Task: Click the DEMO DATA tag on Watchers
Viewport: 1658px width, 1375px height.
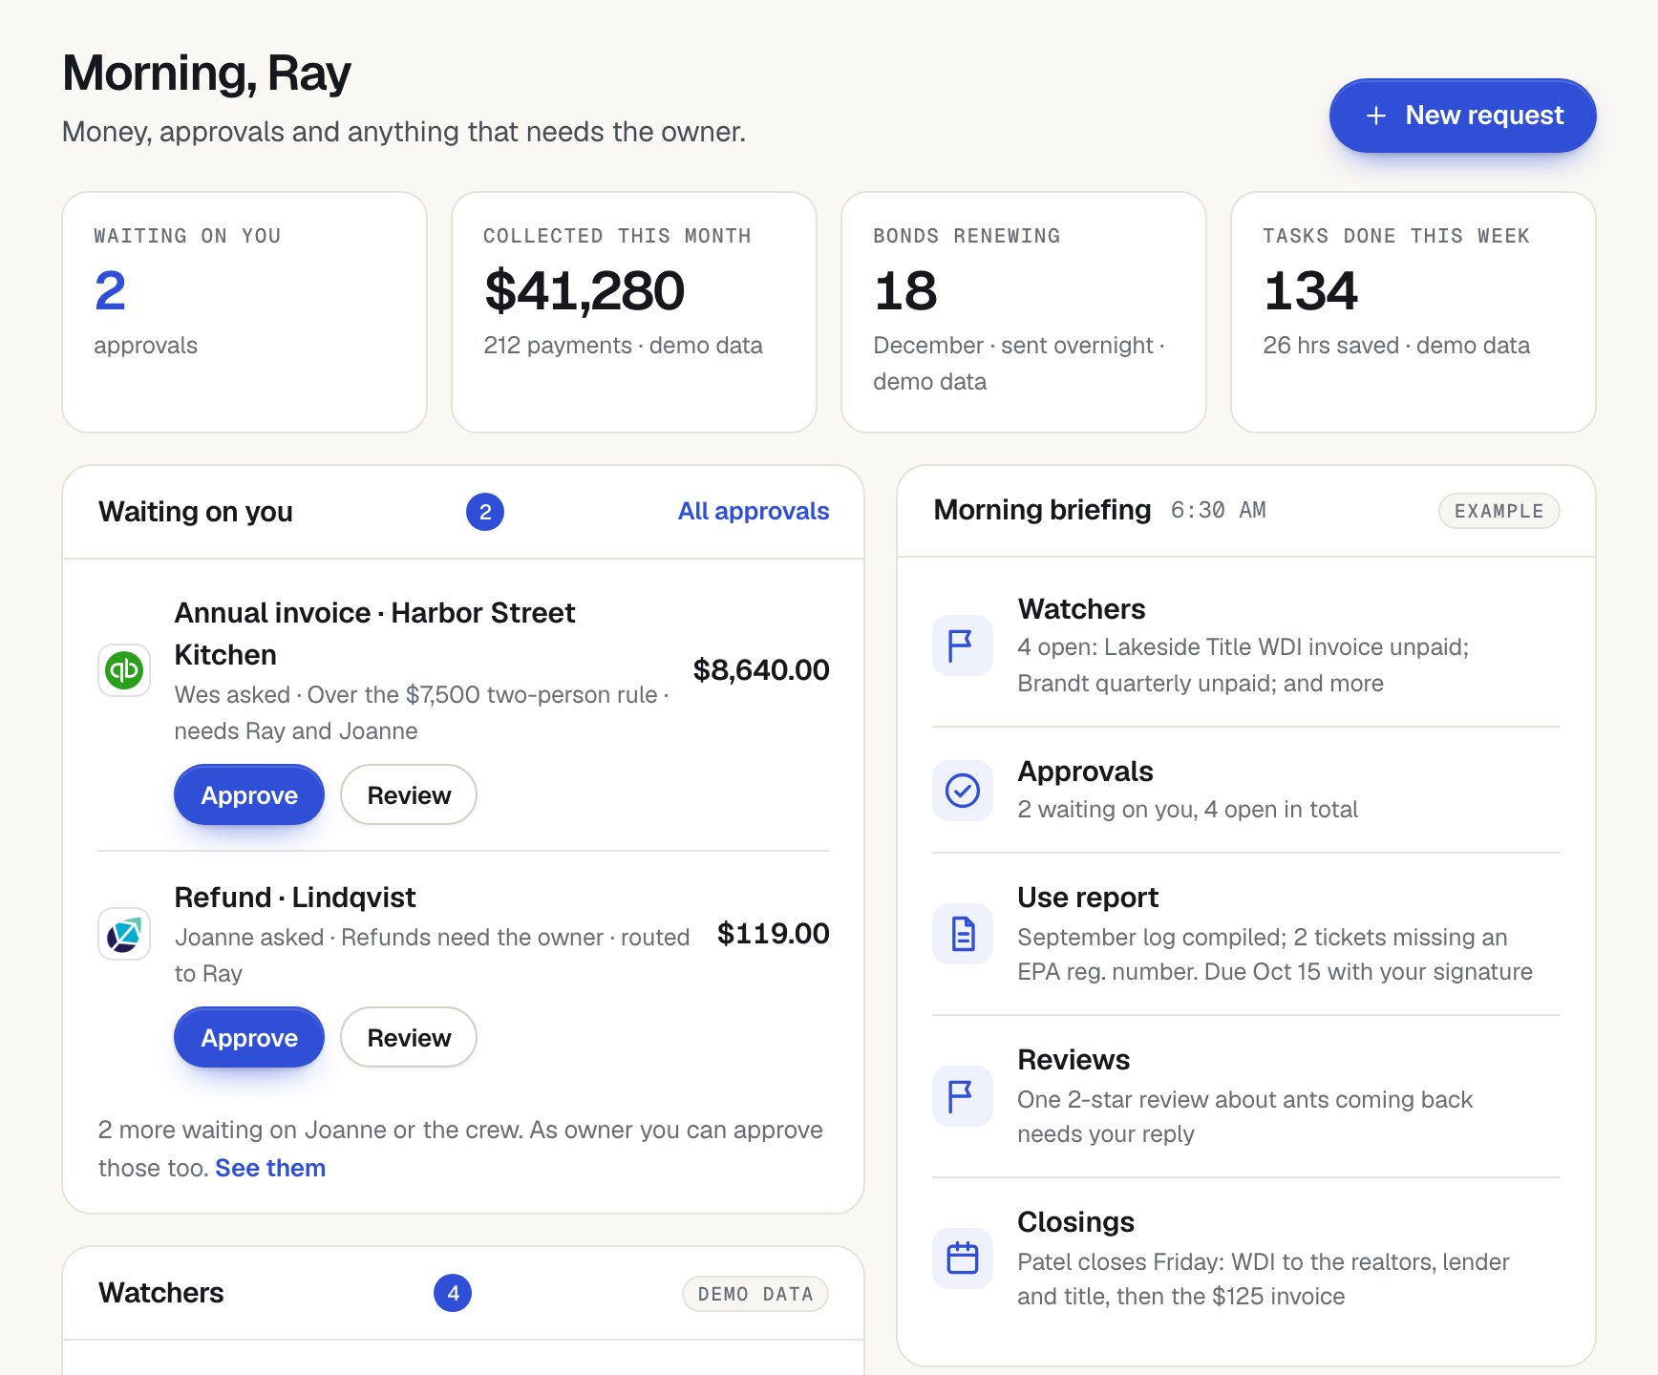Action: click(755, 1294)
